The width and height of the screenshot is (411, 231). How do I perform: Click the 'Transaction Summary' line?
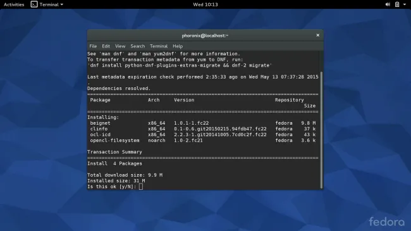114,152
